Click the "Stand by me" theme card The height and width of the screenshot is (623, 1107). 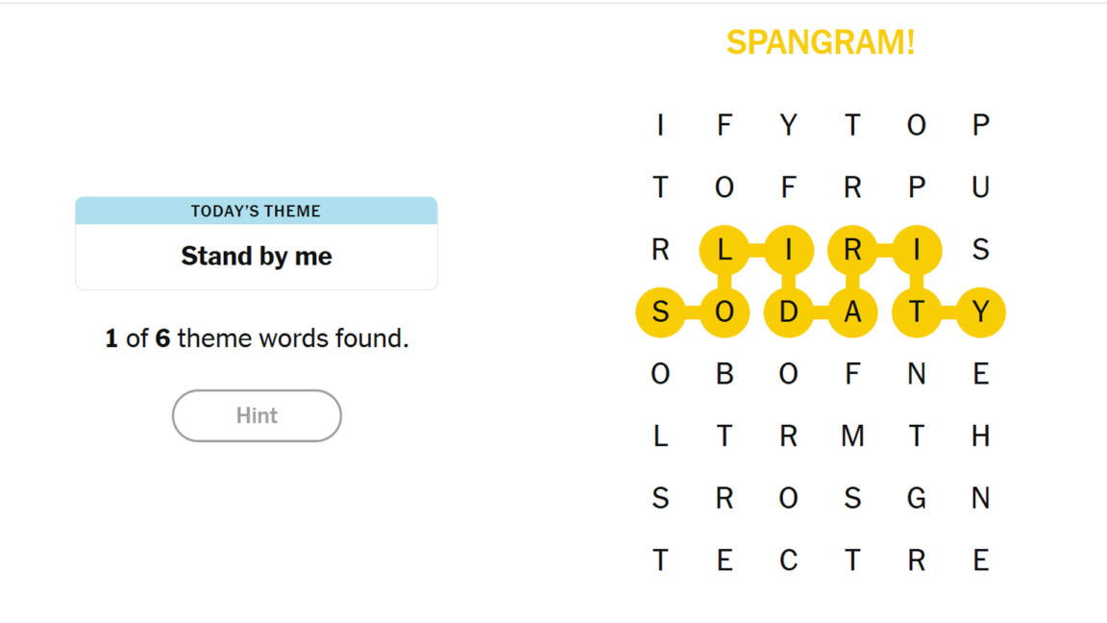click(257, 256)
